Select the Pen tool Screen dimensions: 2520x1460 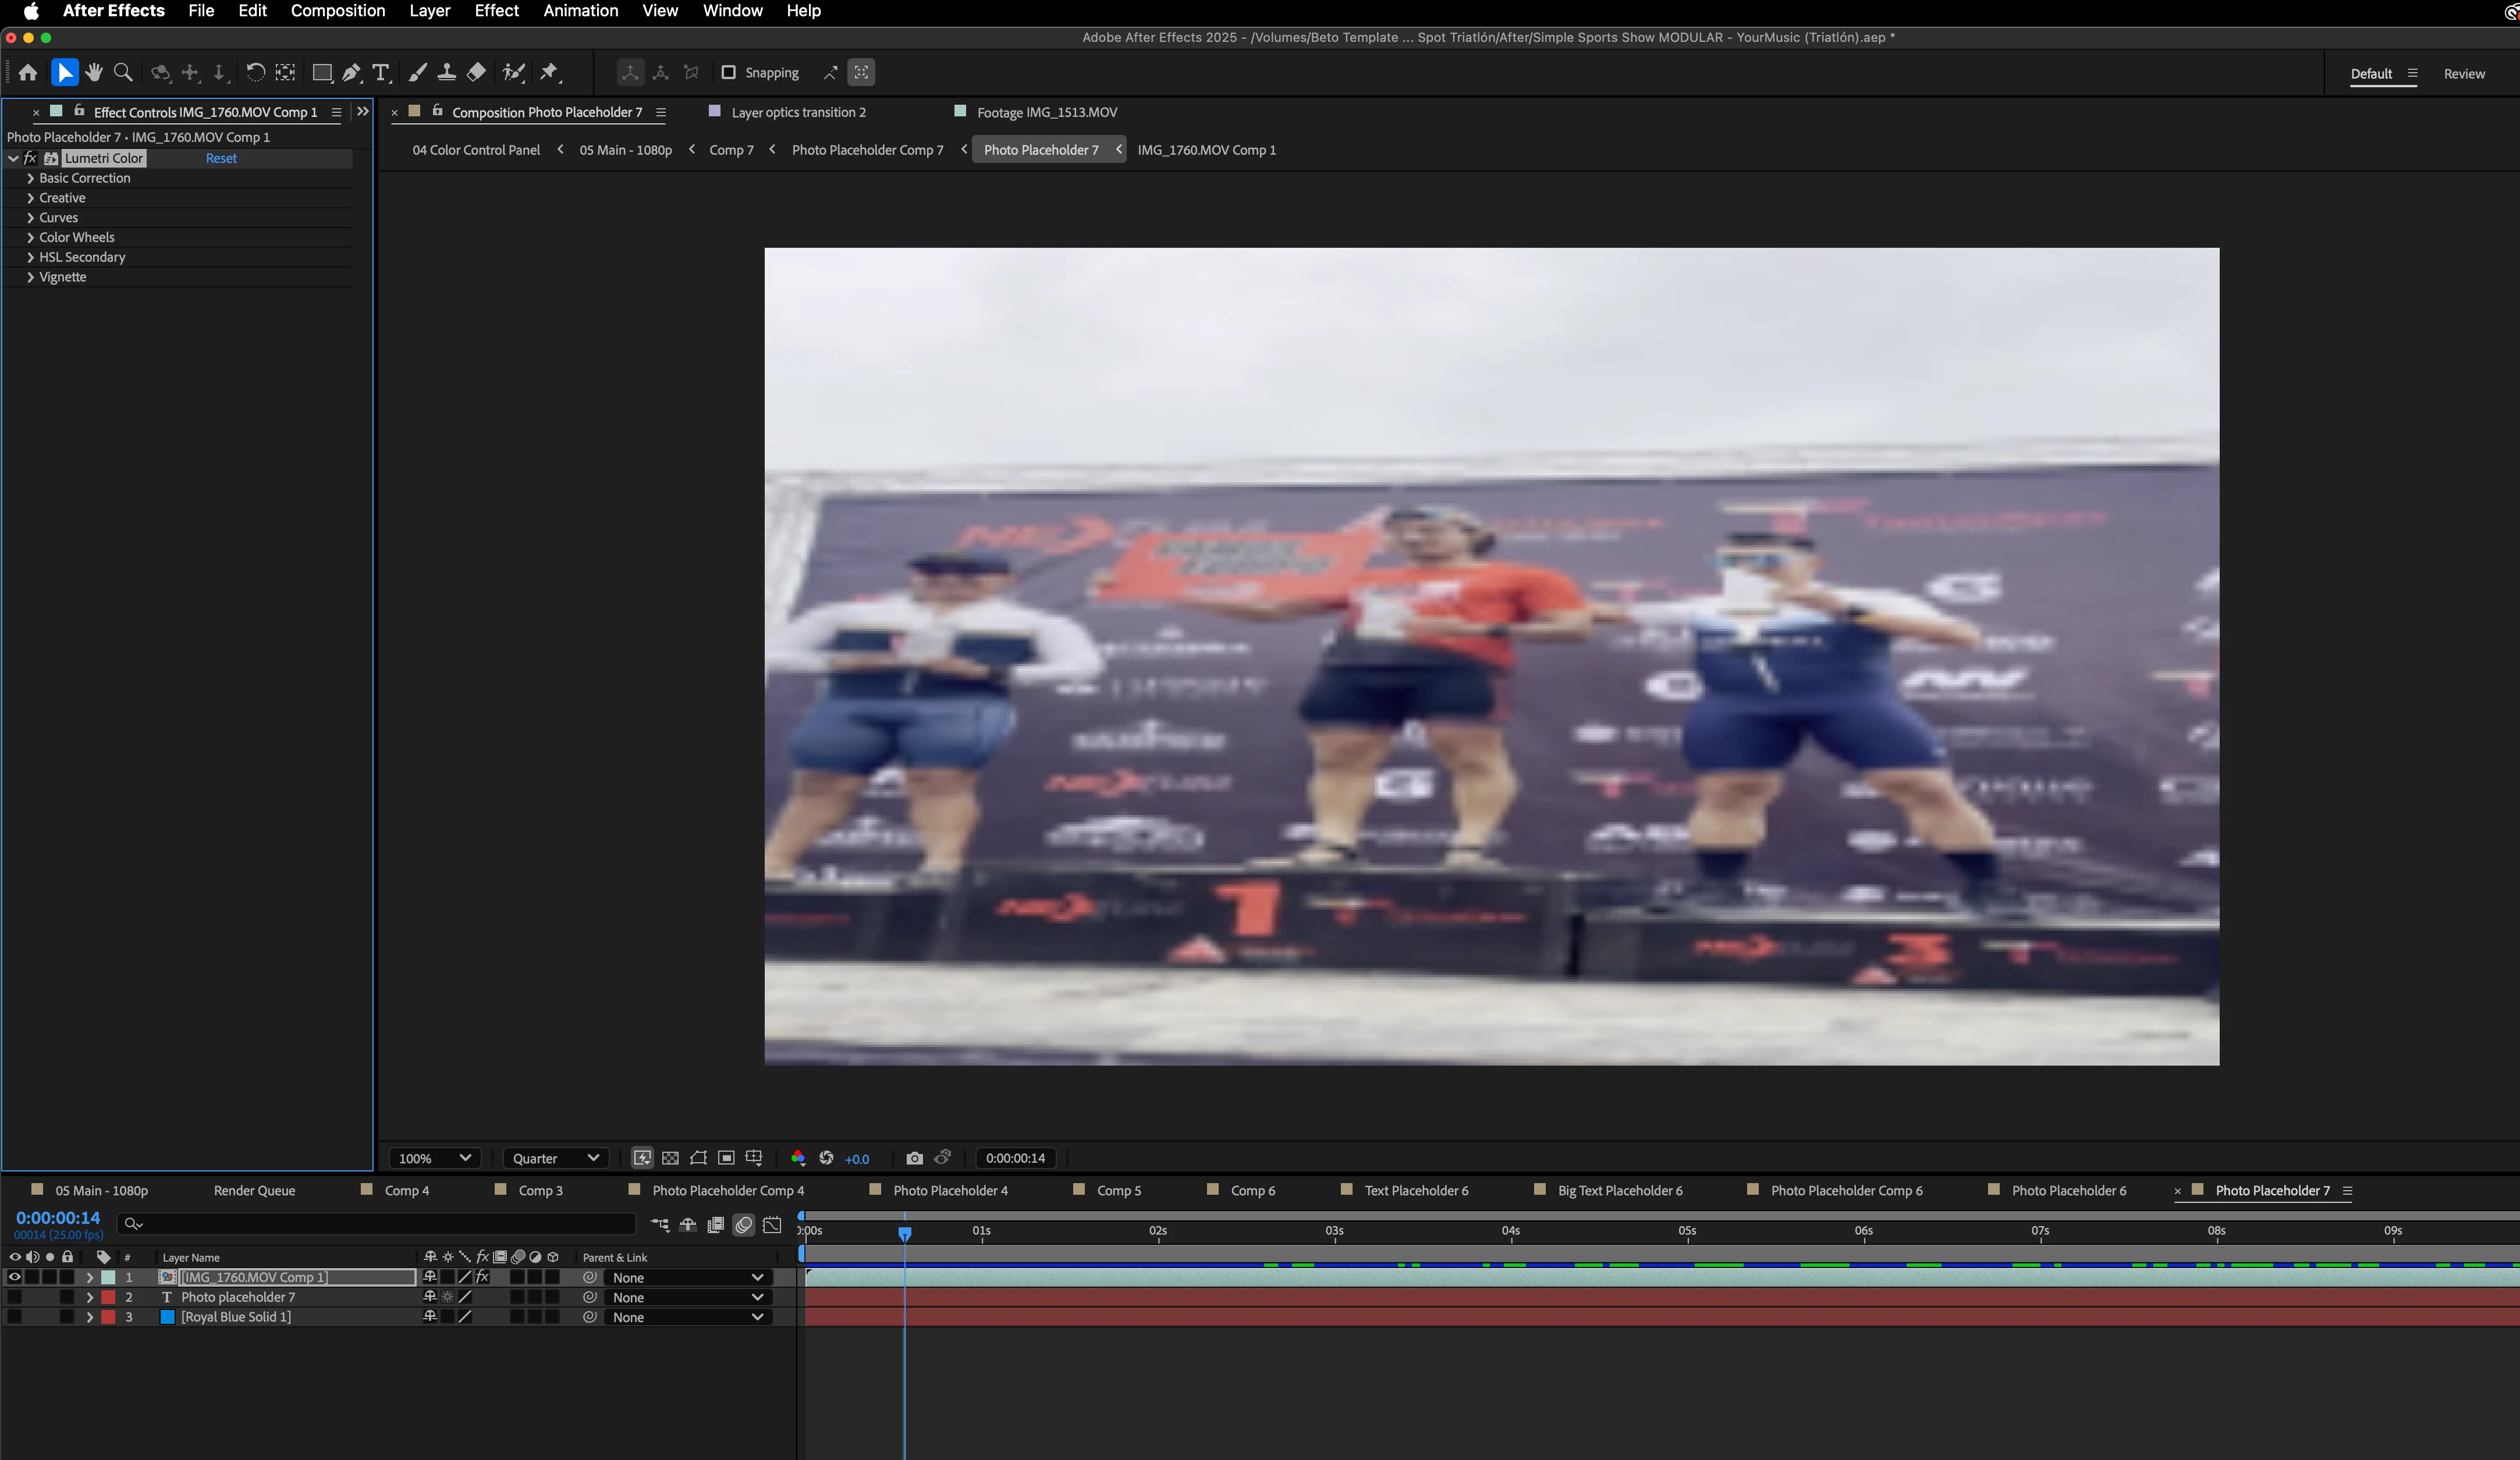[x=351, y=72]
